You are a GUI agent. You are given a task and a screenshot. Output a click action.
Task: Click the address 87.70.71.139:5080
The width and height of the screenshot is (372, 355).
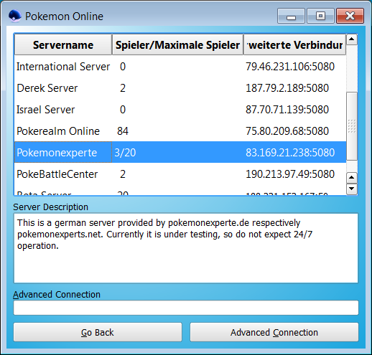[x=287, y=110]
